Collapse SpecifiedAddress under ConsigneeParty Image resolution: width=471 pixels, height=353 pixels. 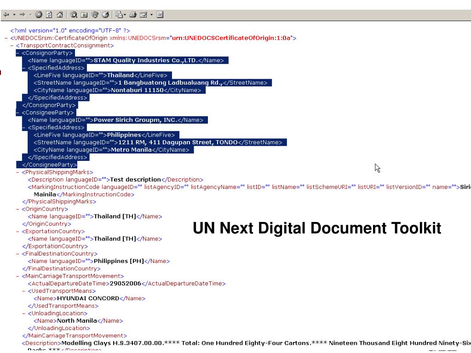(24, 128)
